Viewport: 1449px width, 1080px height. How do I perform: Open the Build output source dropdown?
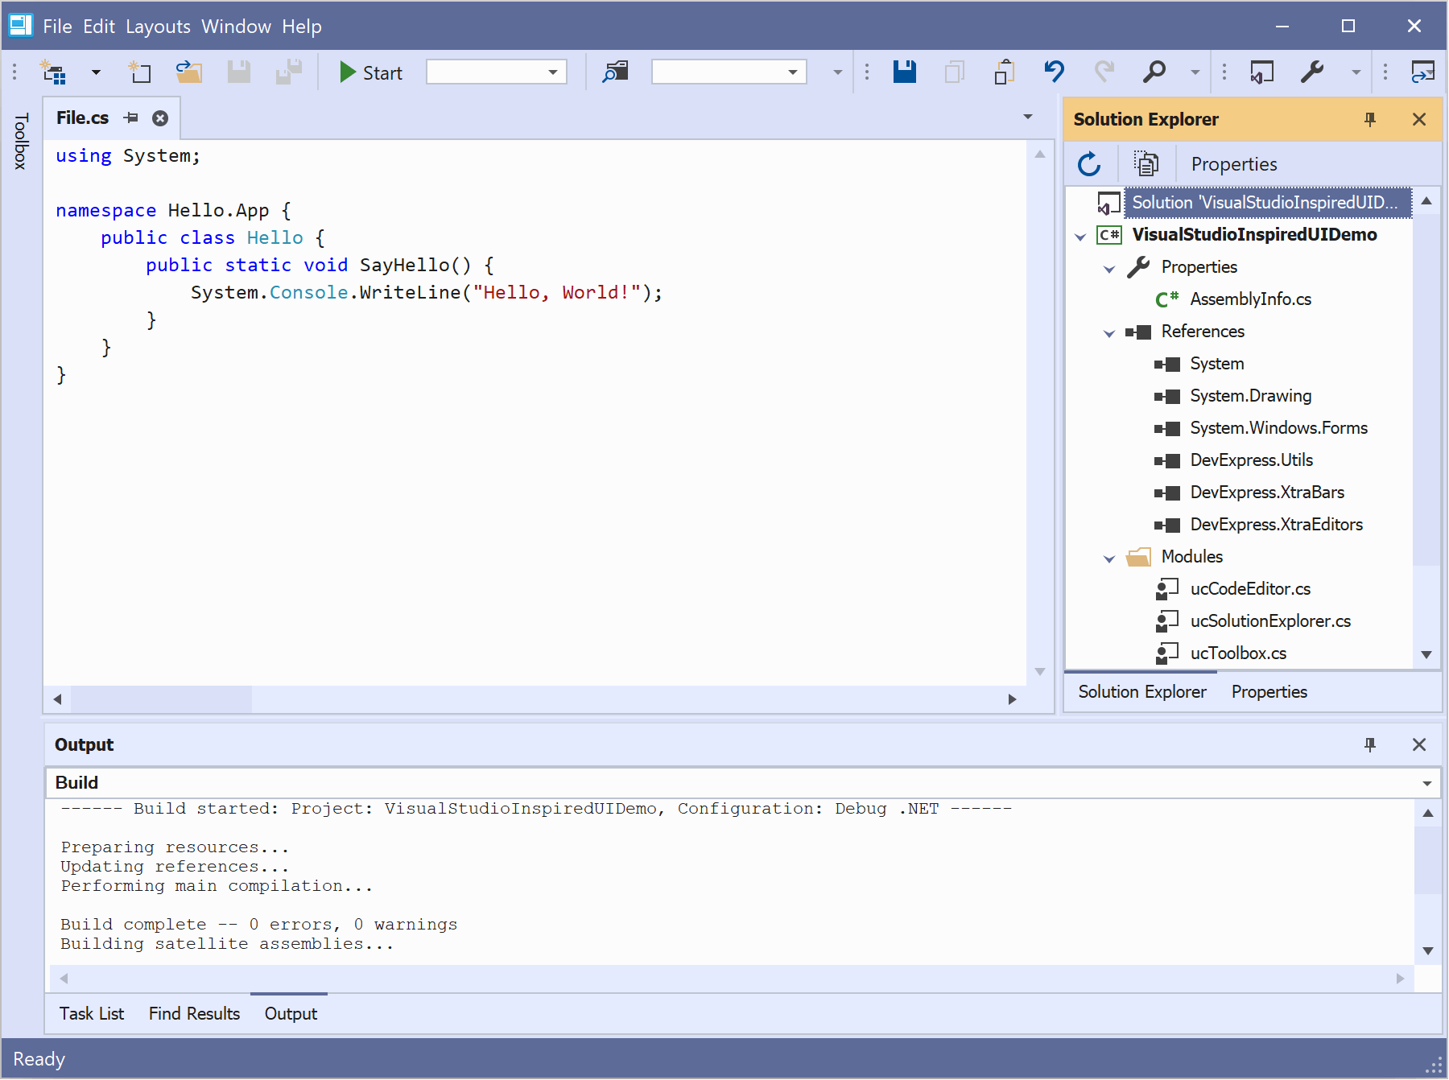click(1426, 783)
